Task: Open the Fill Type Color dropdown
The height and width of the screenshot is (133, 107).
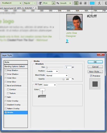Action: pyautogui.click(x=50, y=85)
